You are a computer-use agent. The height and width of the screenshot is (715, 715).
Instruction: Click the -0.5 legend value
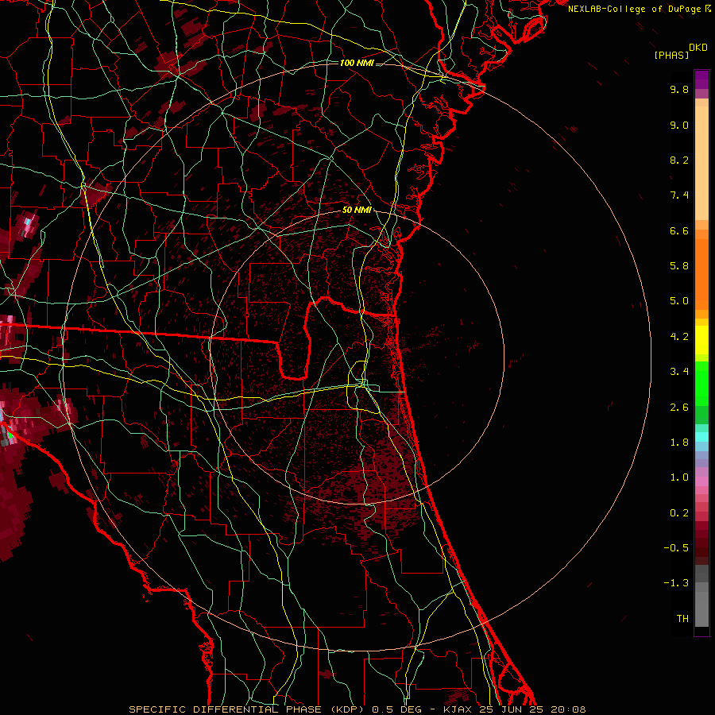pos(676,548)
